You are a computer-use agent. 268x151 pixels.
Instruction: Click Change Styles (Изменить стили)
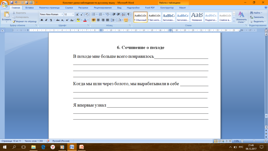(241, 17)
